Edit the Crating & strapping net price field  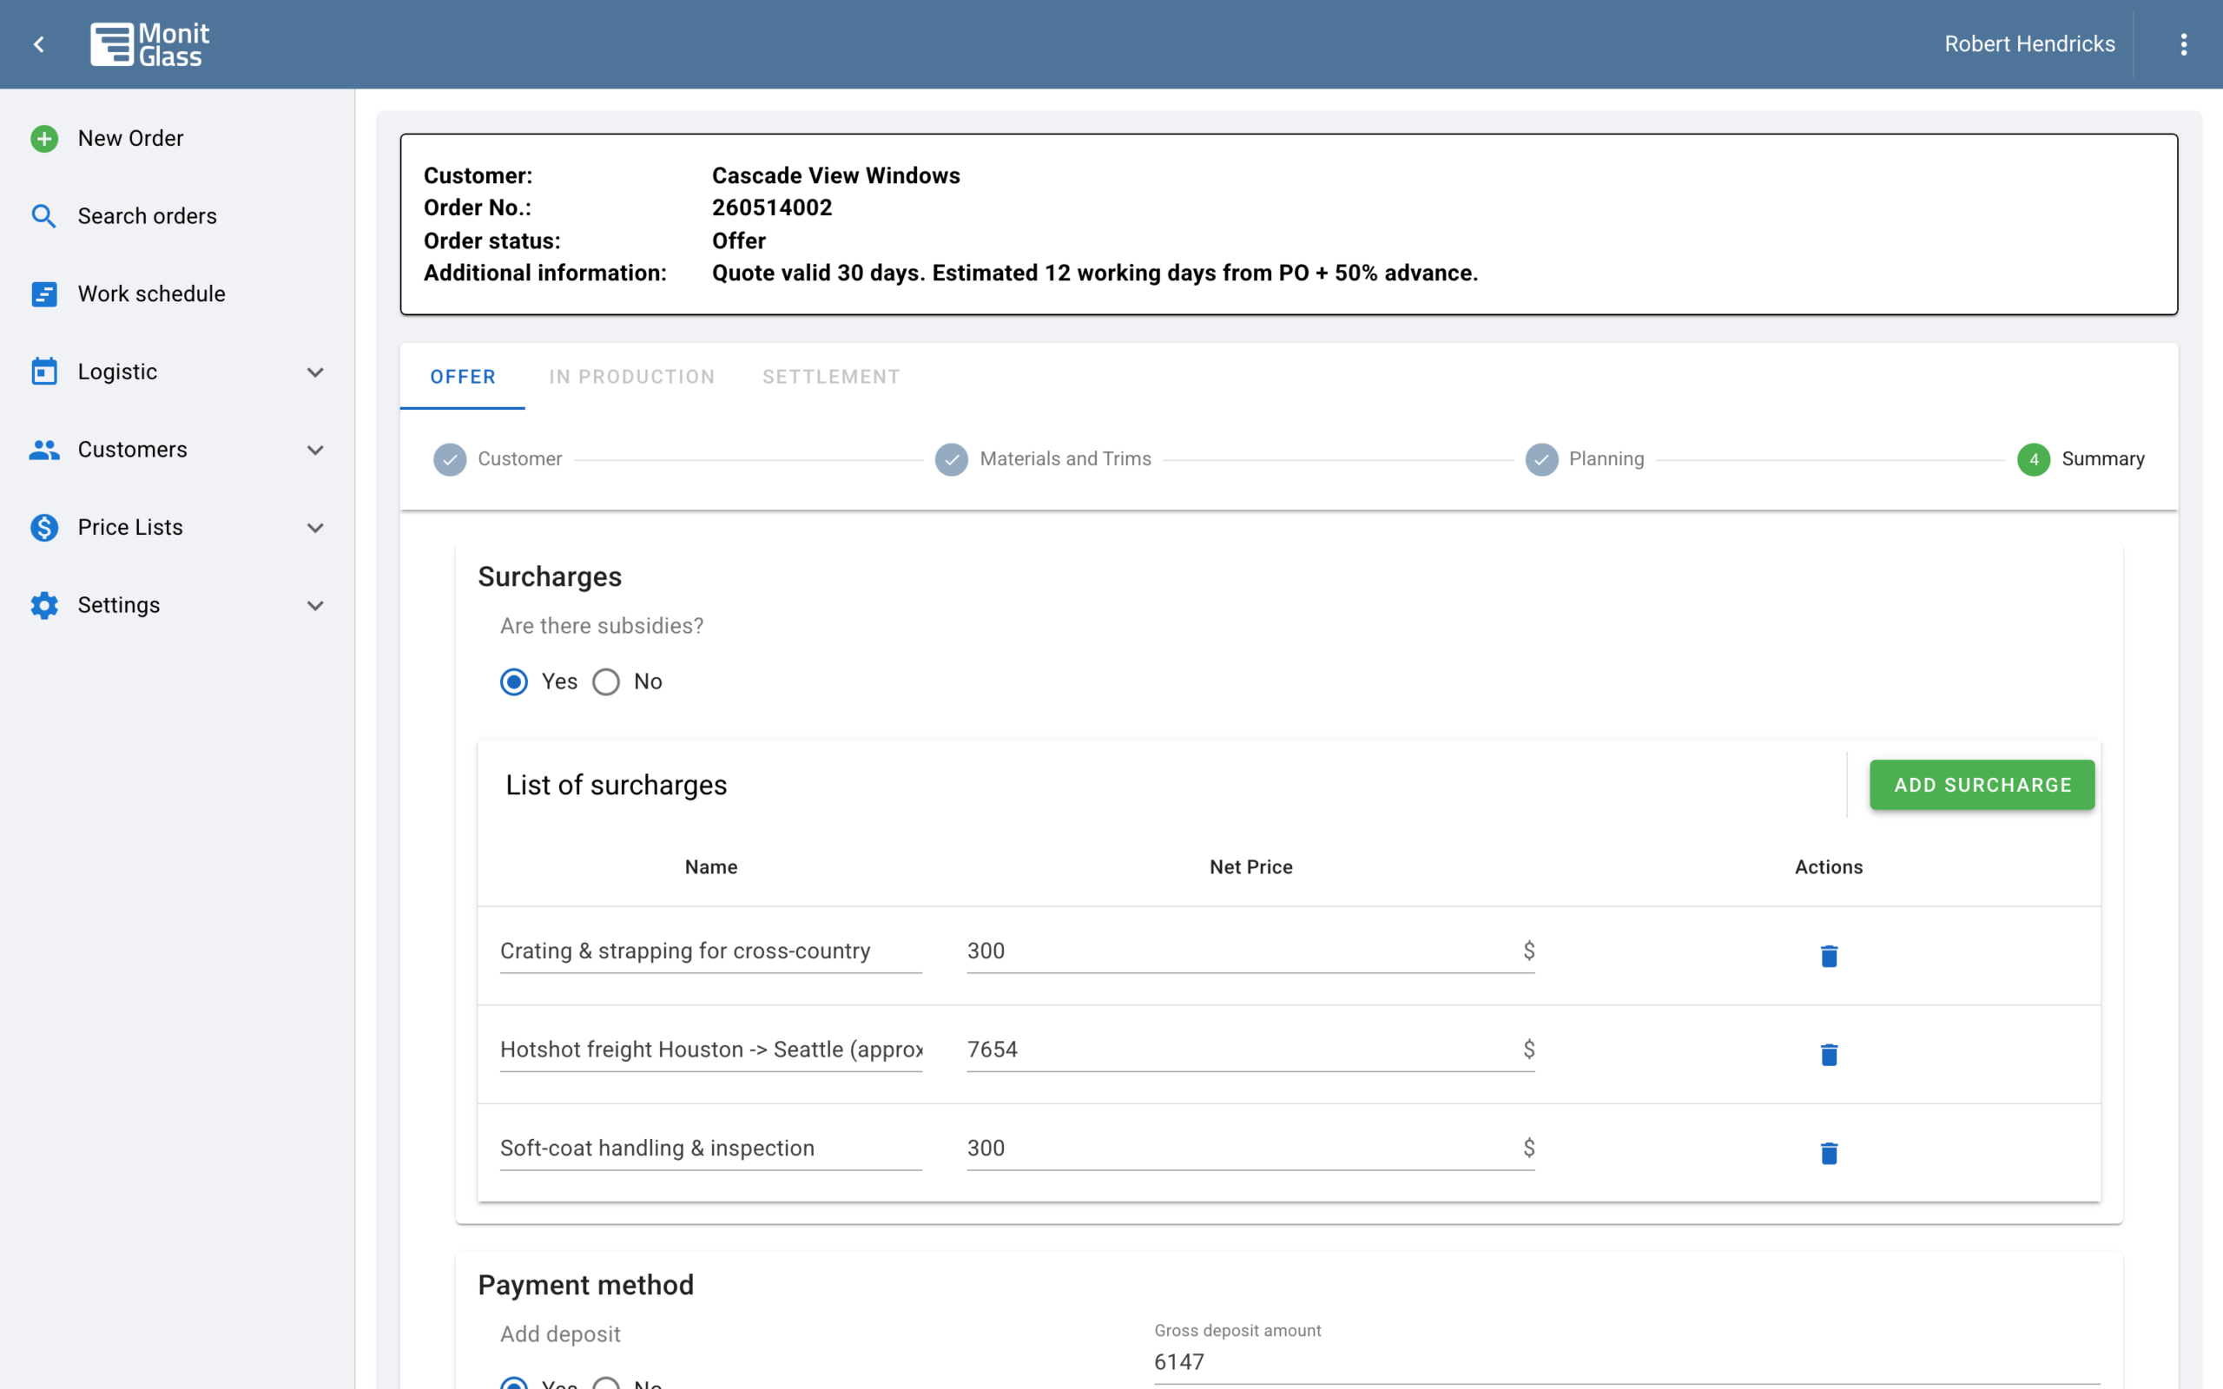1250,951
